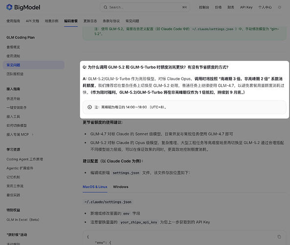Viewport: 290px width, 245px height.
Task: Click the info icon in the note box
Action: coord(89,107)
